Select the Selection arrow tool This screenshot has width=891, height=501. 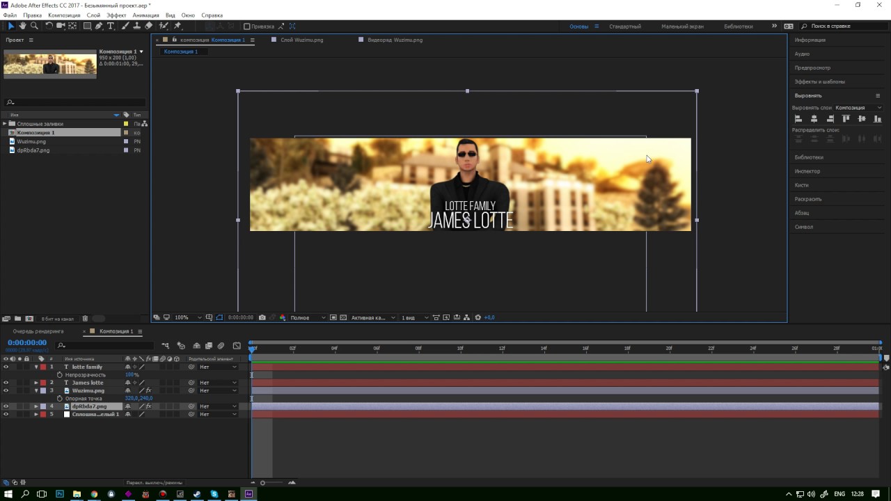click(11, 26)
